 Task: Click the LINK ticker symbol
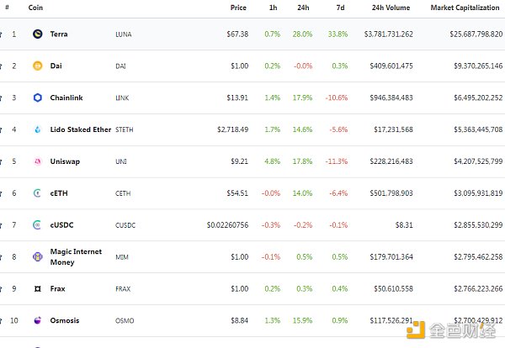[122, 98]
